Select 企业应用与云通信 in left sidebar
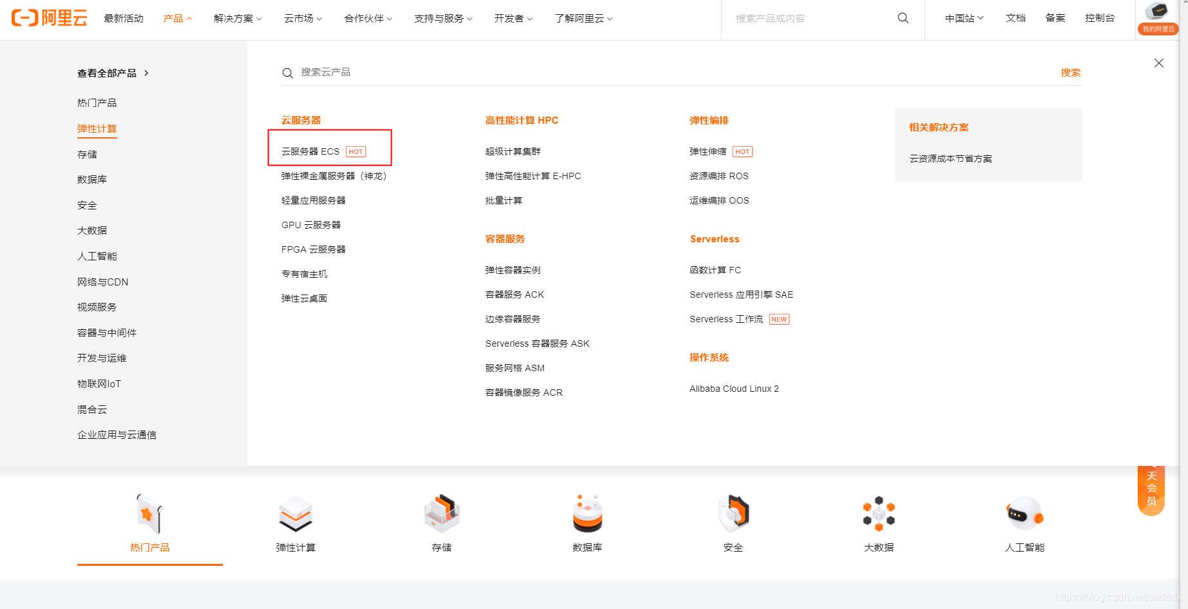Screen dimensions: 1188x609 tap(117, 434)
